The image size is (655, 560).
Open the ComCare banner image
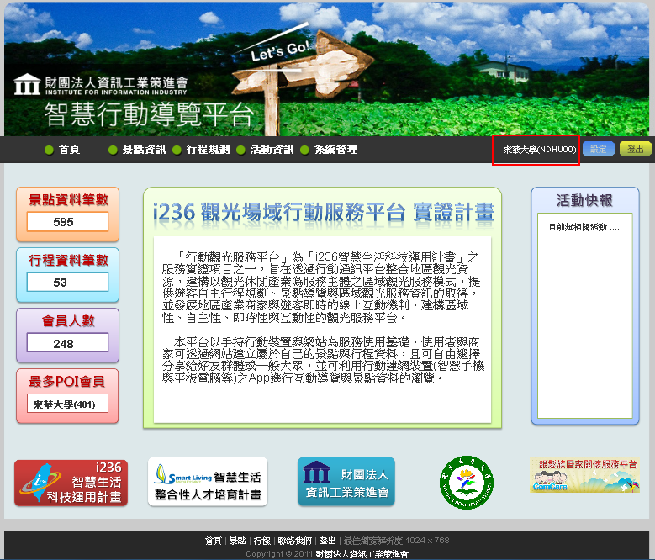click(585, 475)
